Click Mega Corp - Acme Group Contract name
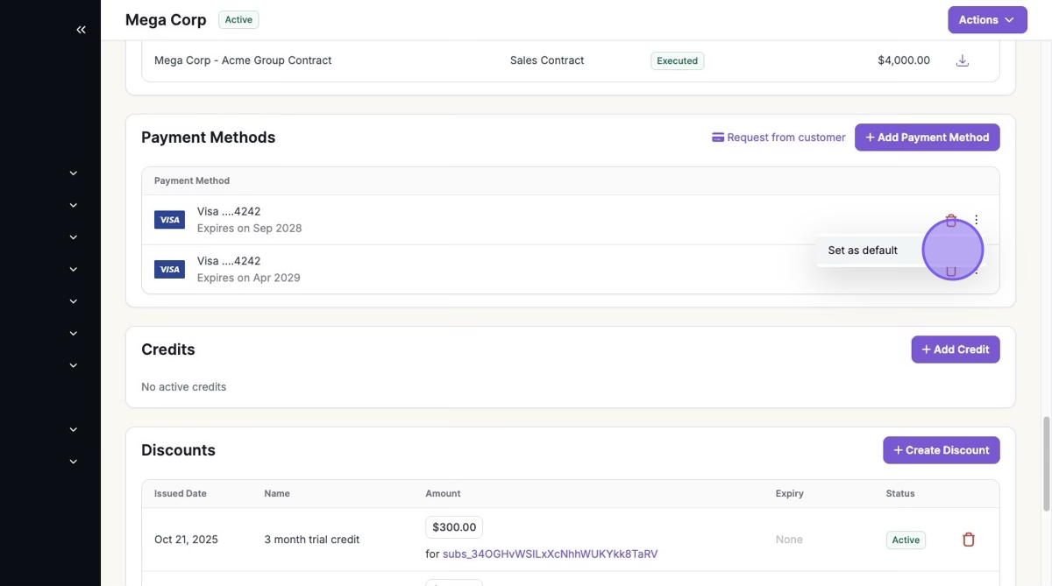Screen dimensions: 1052x586 (243, 60)
